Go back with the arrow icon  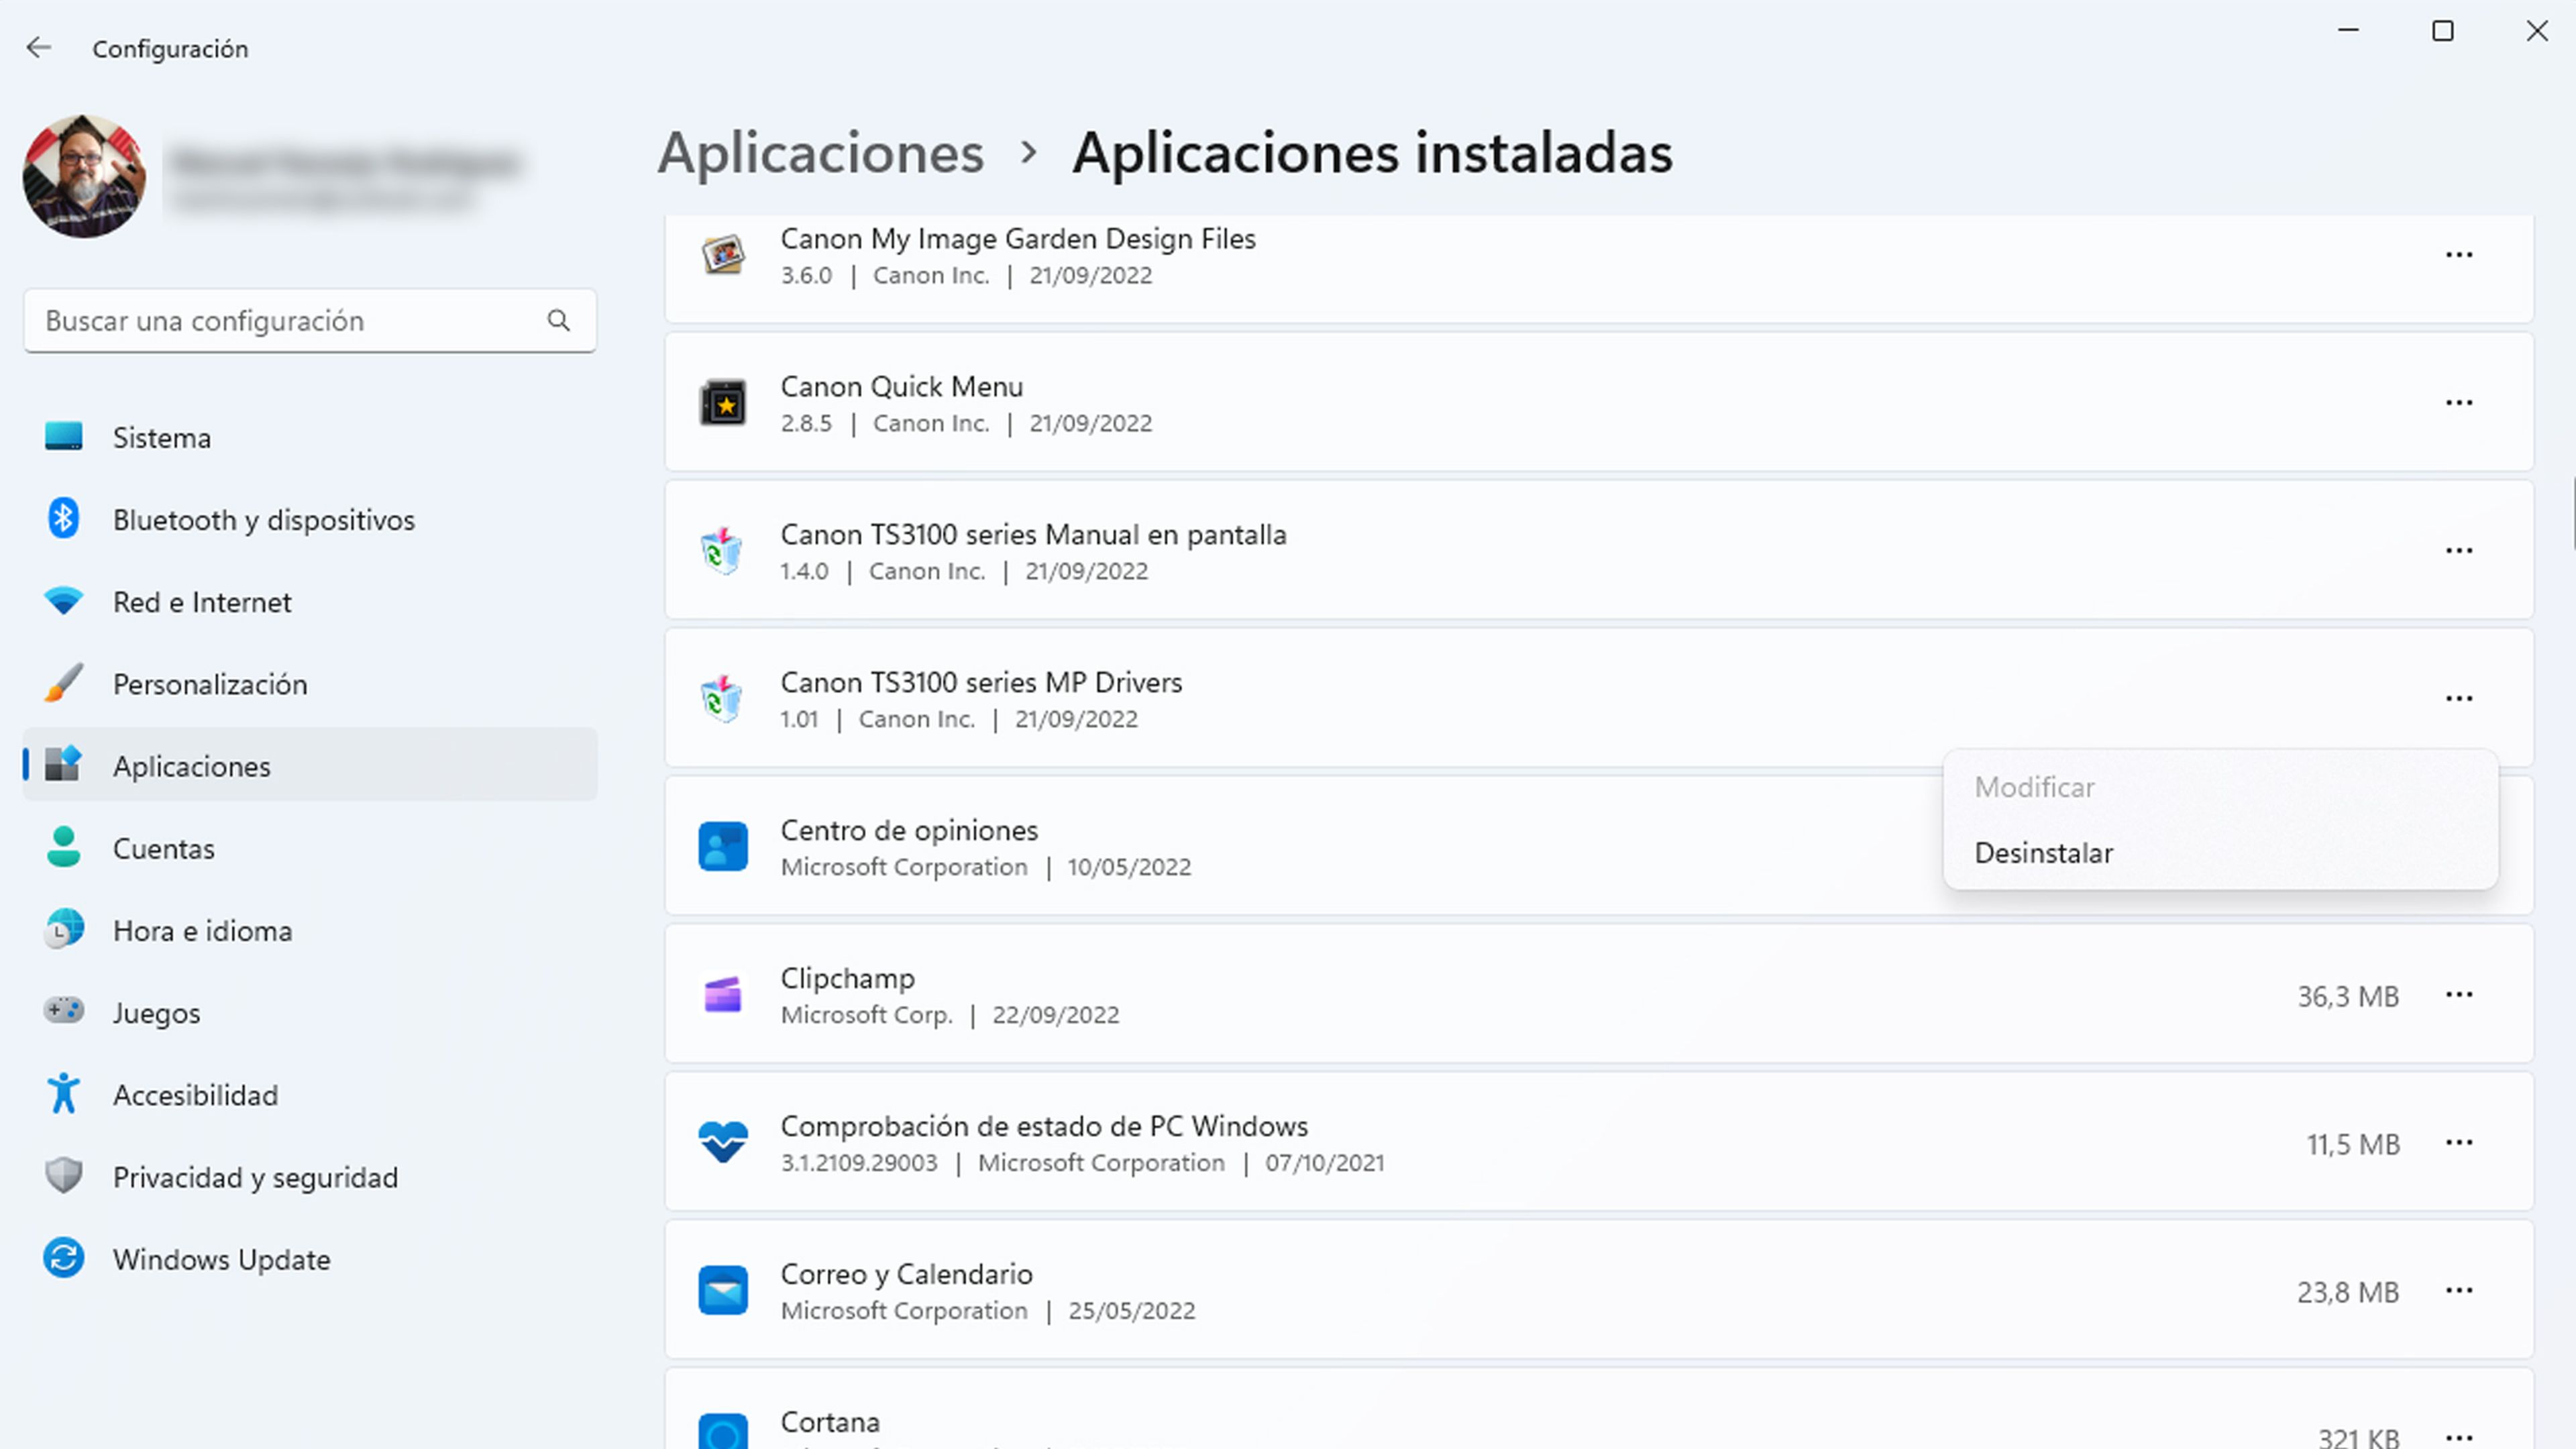tap(38, 47)
